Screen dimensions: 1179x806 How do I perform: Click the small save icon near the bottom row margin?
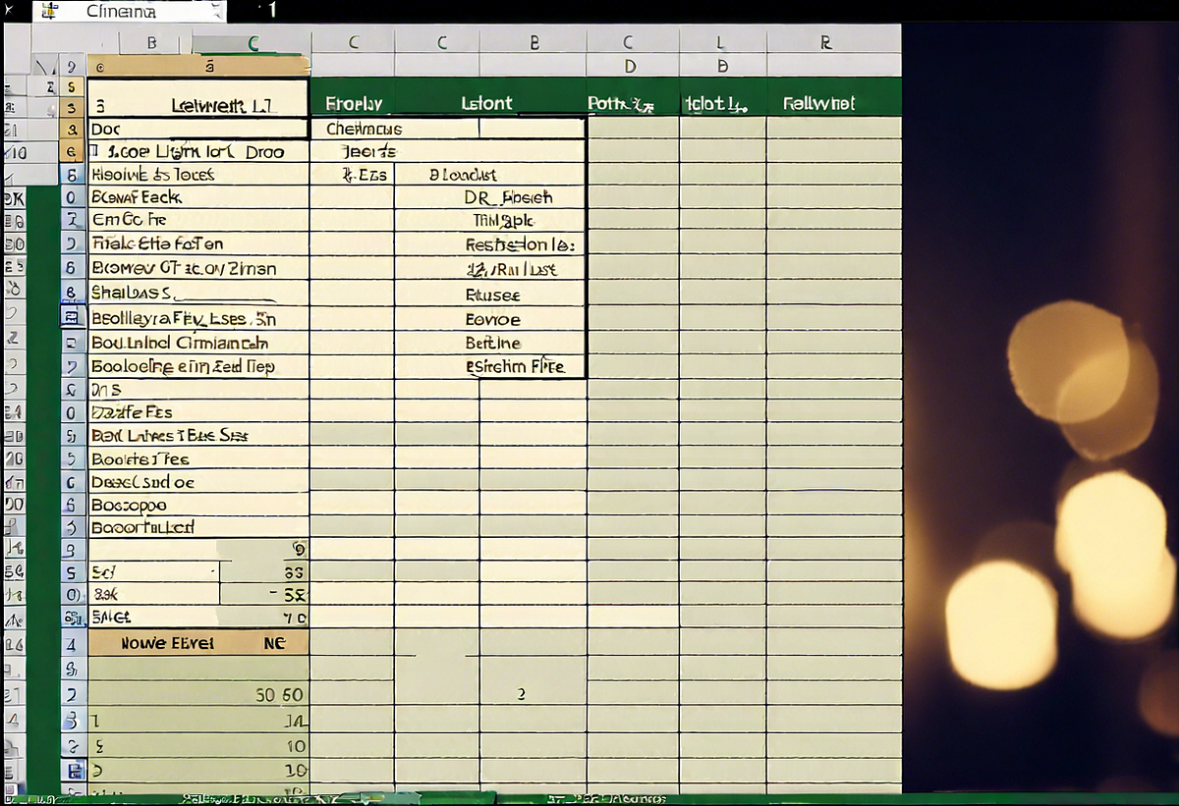click(73, 772)
